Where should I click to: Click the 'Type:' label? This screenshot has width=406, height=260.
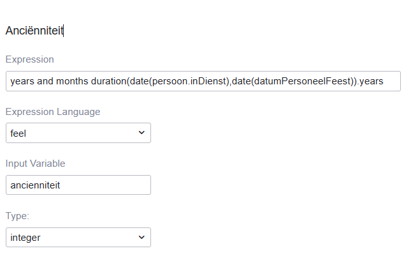pos(18,216)
